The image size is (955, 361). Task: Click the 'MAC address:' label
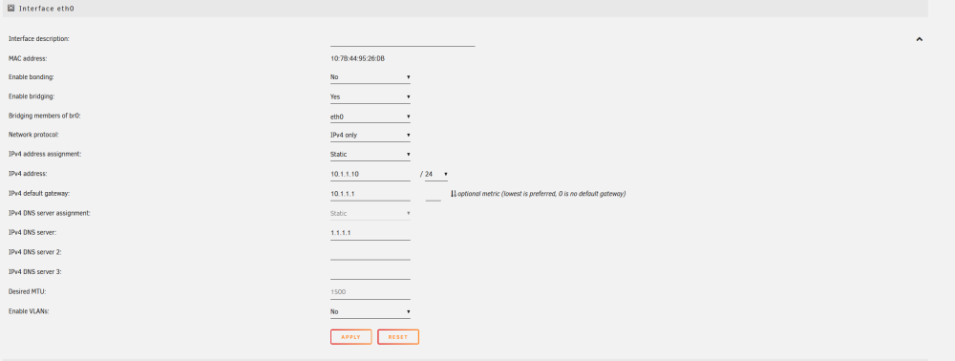[28, 58]
